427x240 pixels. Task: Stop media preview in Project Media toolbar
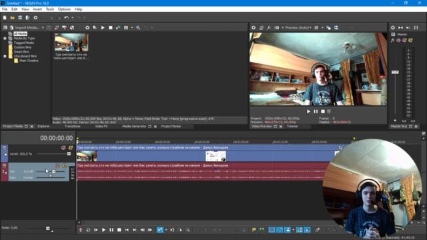(x=110, y=28)
